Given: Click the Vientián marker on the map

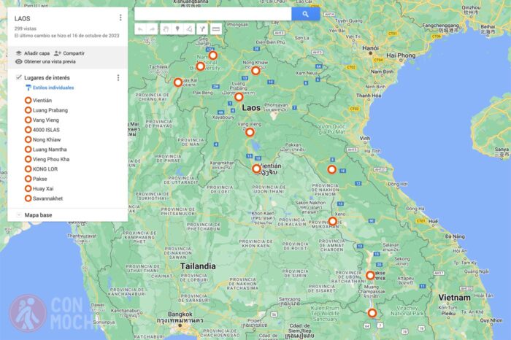Looking at the screenshot, I should pos(256,169).
